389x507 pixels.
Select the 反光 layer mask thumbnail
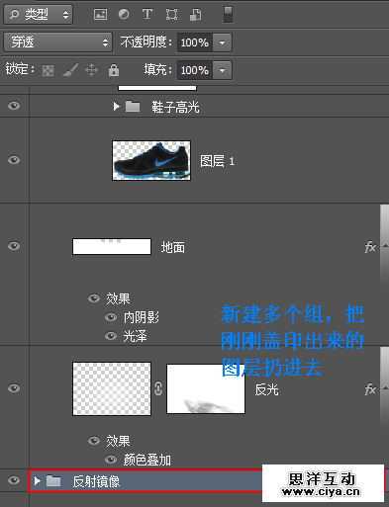(206, 388)
